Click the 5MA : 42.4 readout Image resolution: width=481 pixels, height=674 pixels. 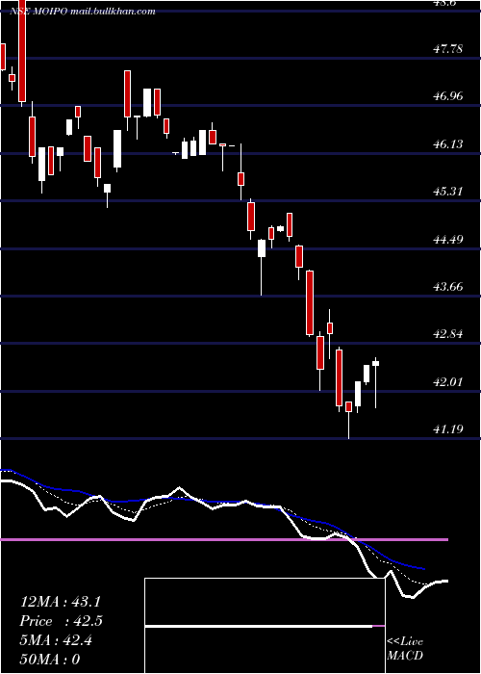pyautogui.click(x=56, y=640)
